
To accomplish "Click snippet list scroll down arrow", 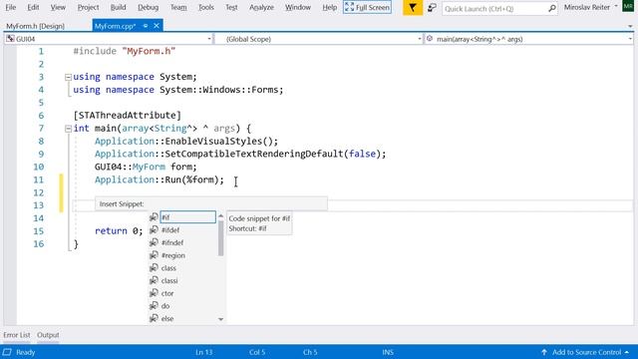I will (220, 319).
